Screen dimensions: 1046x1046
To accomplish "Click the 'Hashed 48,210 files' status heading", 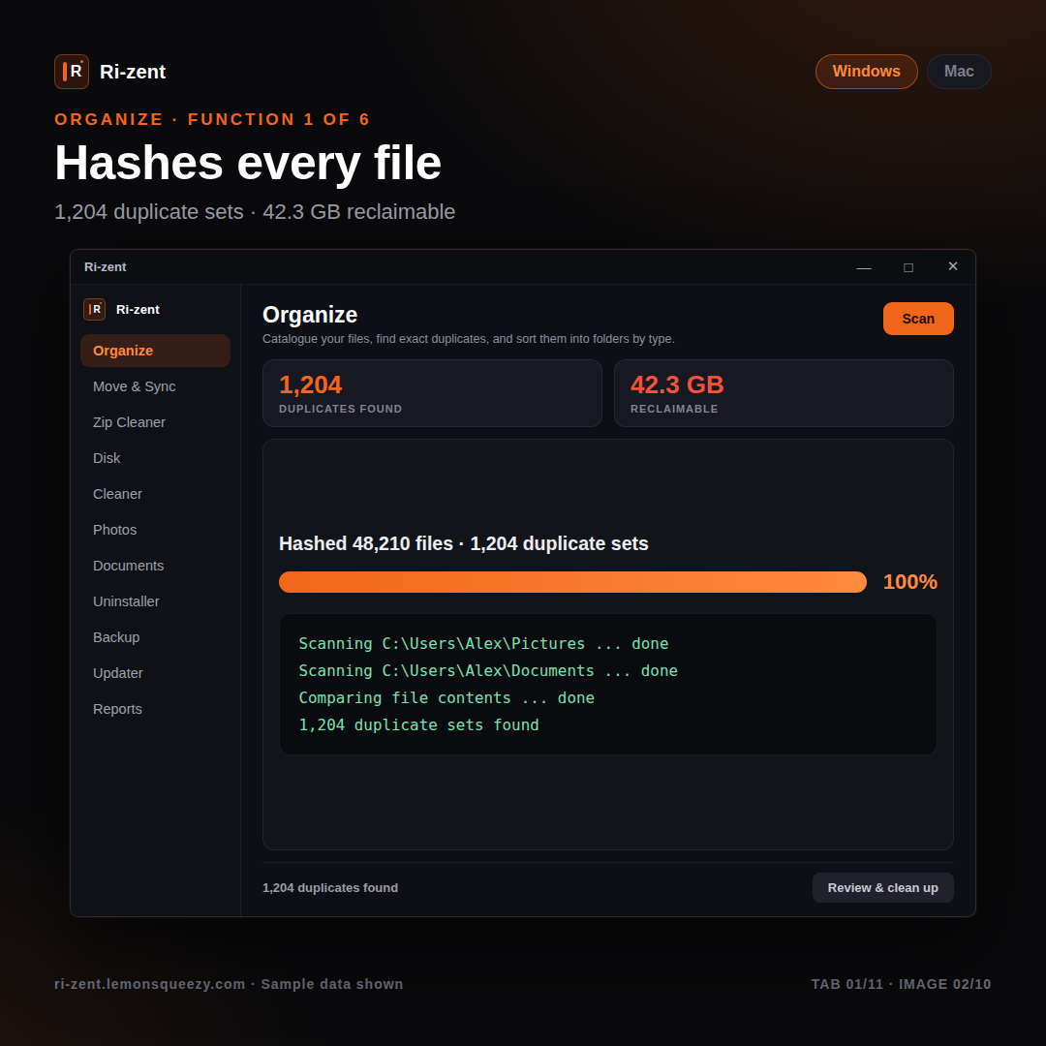I will (x=464, y=543).
